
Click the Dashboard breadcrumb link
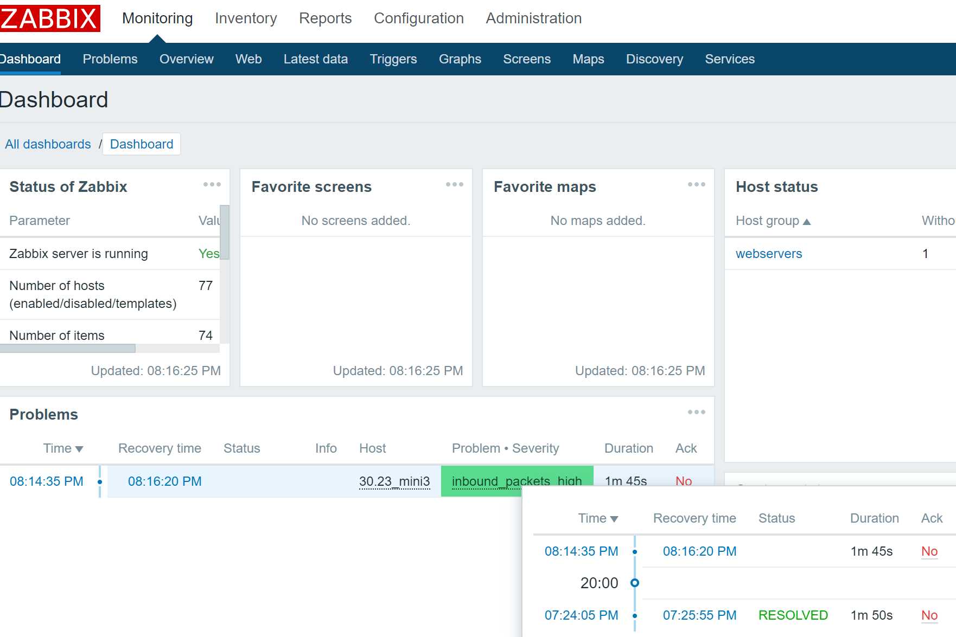pyautogui.click(x=142, y=144)
